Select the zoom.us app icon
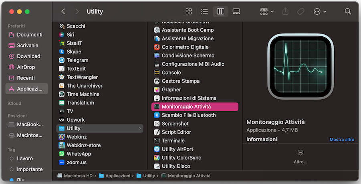Screen dimensions: 361x184 click(62, 162)
